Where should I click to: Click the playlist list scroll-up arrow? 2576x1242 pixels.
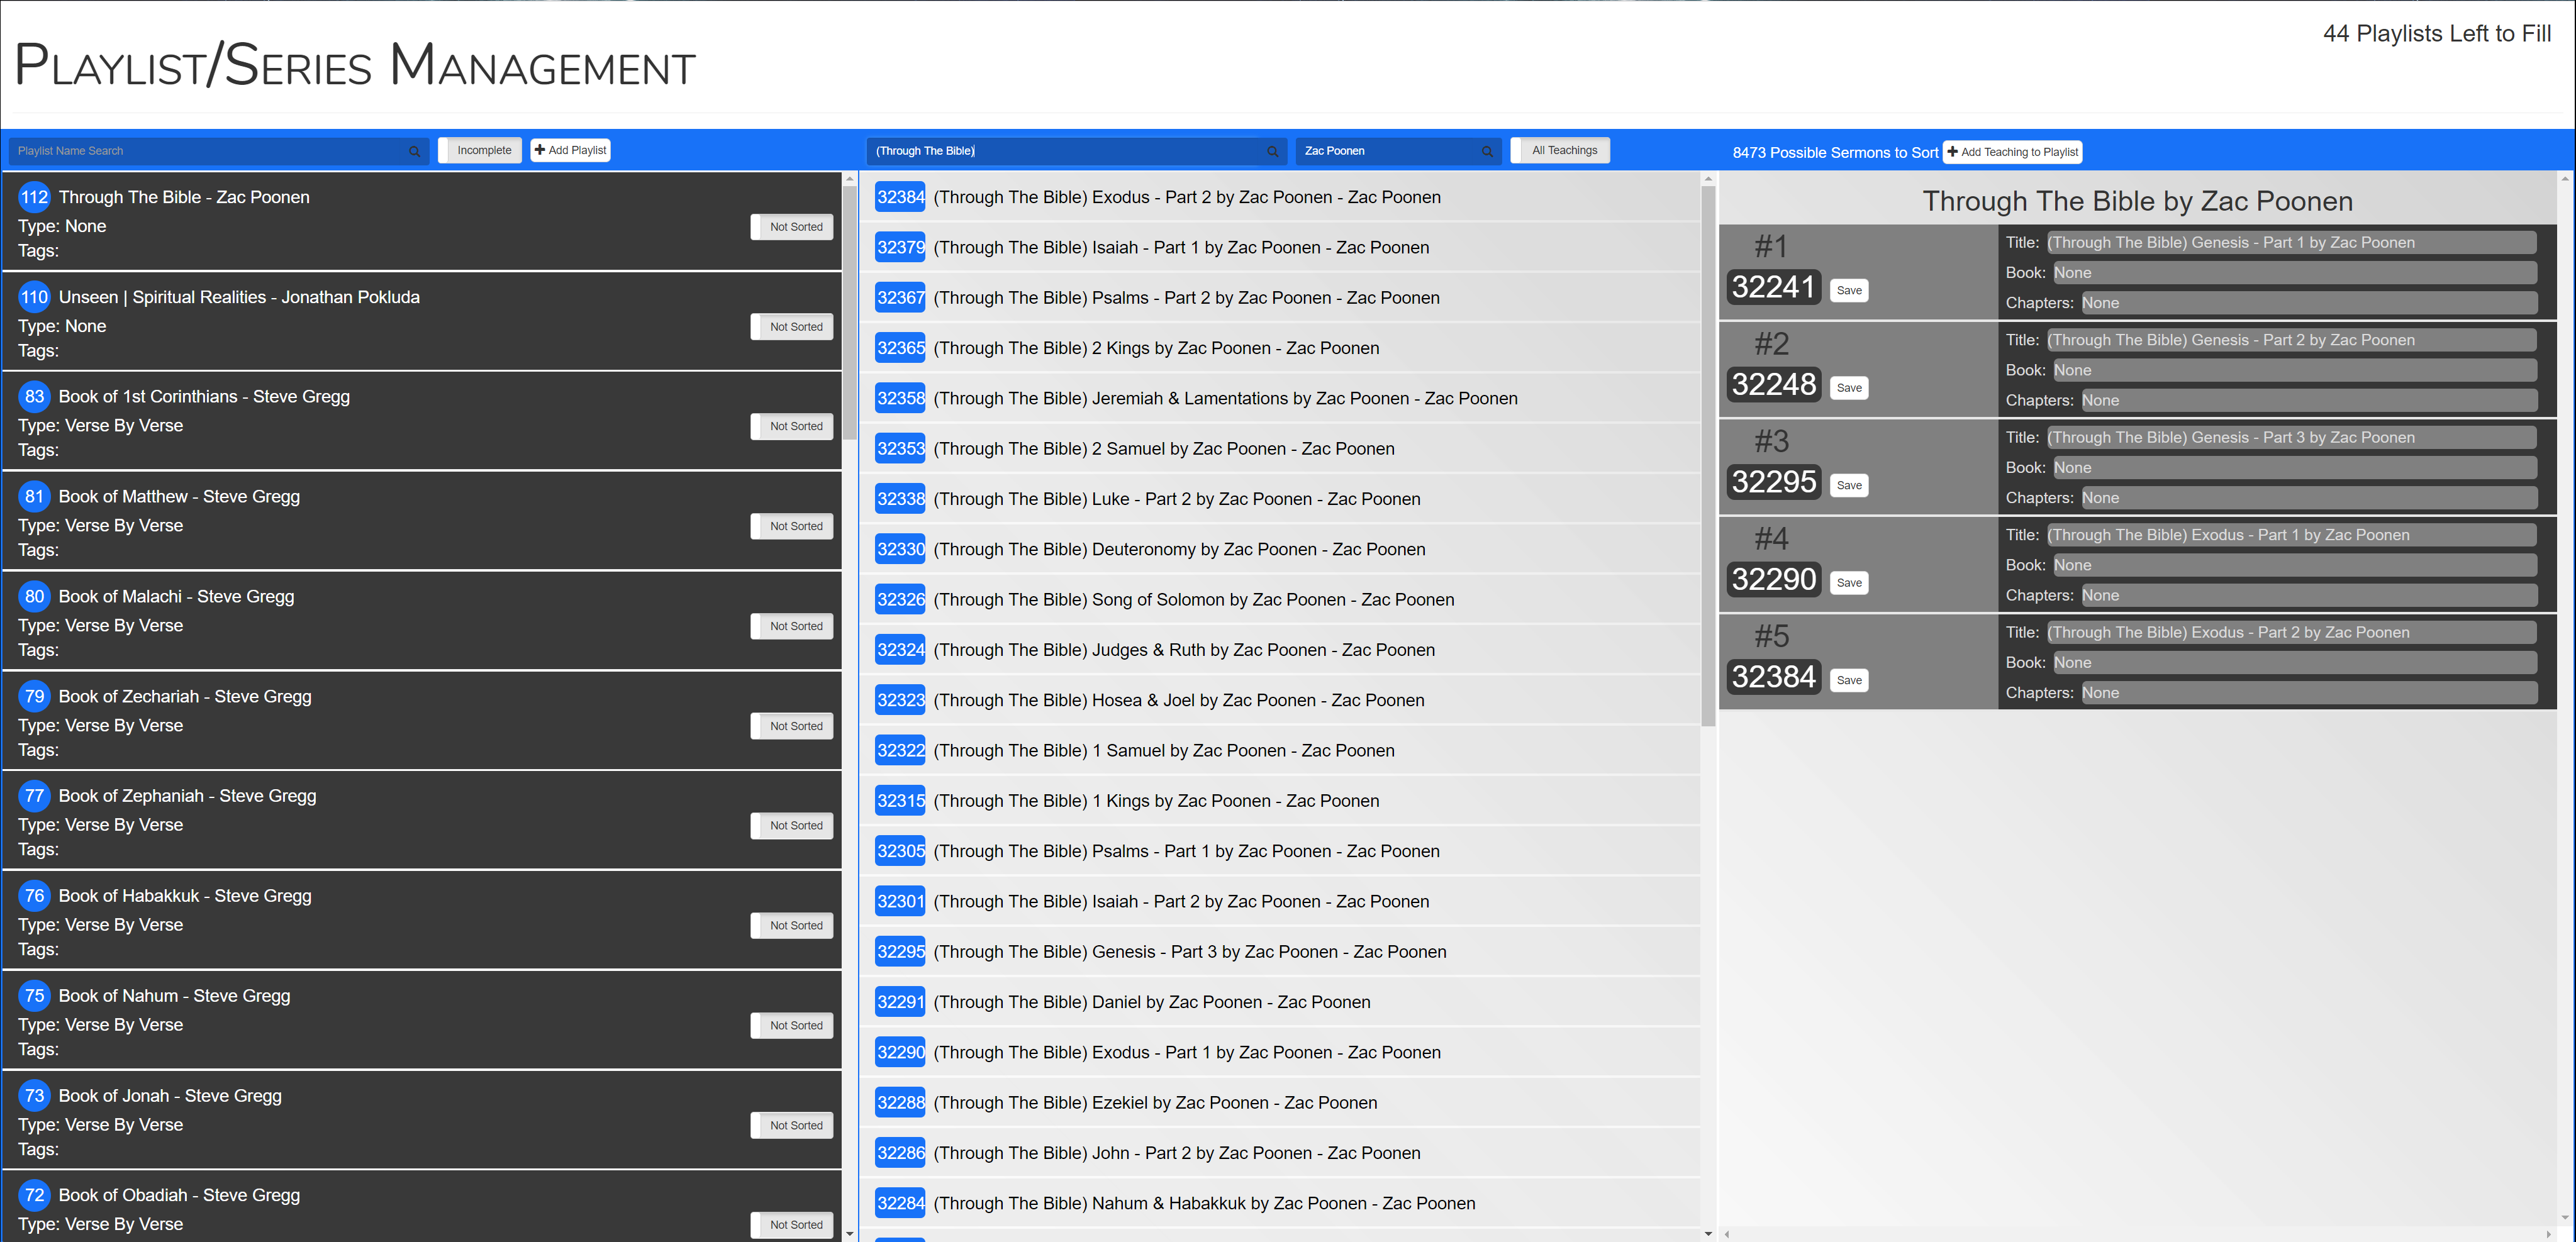[850, 179]
